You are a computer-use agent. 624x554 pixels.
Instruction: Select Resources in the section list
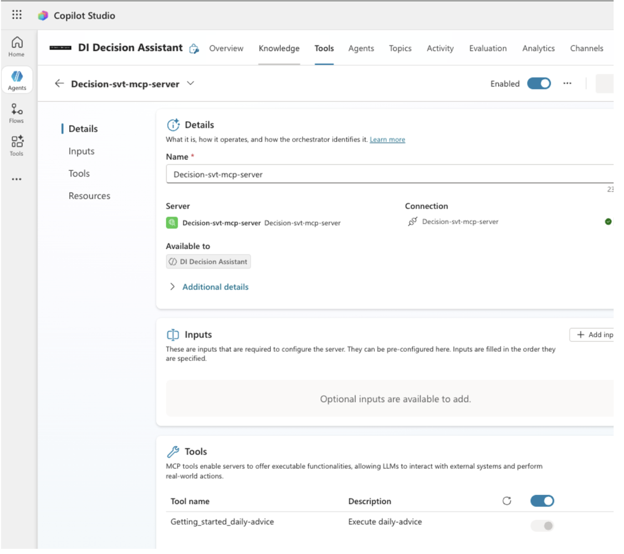pos(89,196)
